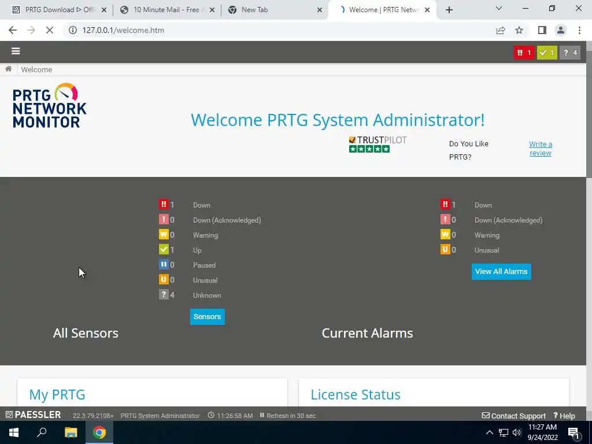The image size is (592, 444).
Task: Click Contact Support in footer
Action: [x=514, y=416]
